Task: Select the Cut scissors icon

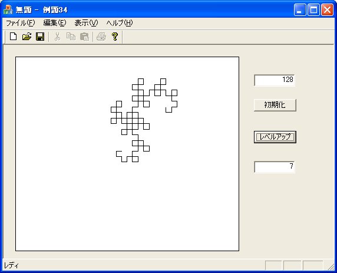Action: (57, 37)
